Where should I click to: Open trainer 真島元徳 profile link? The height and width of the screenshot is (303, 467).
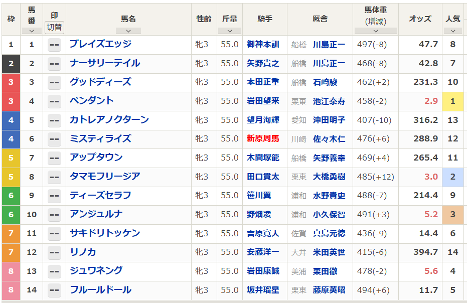(x=329, y=233)
